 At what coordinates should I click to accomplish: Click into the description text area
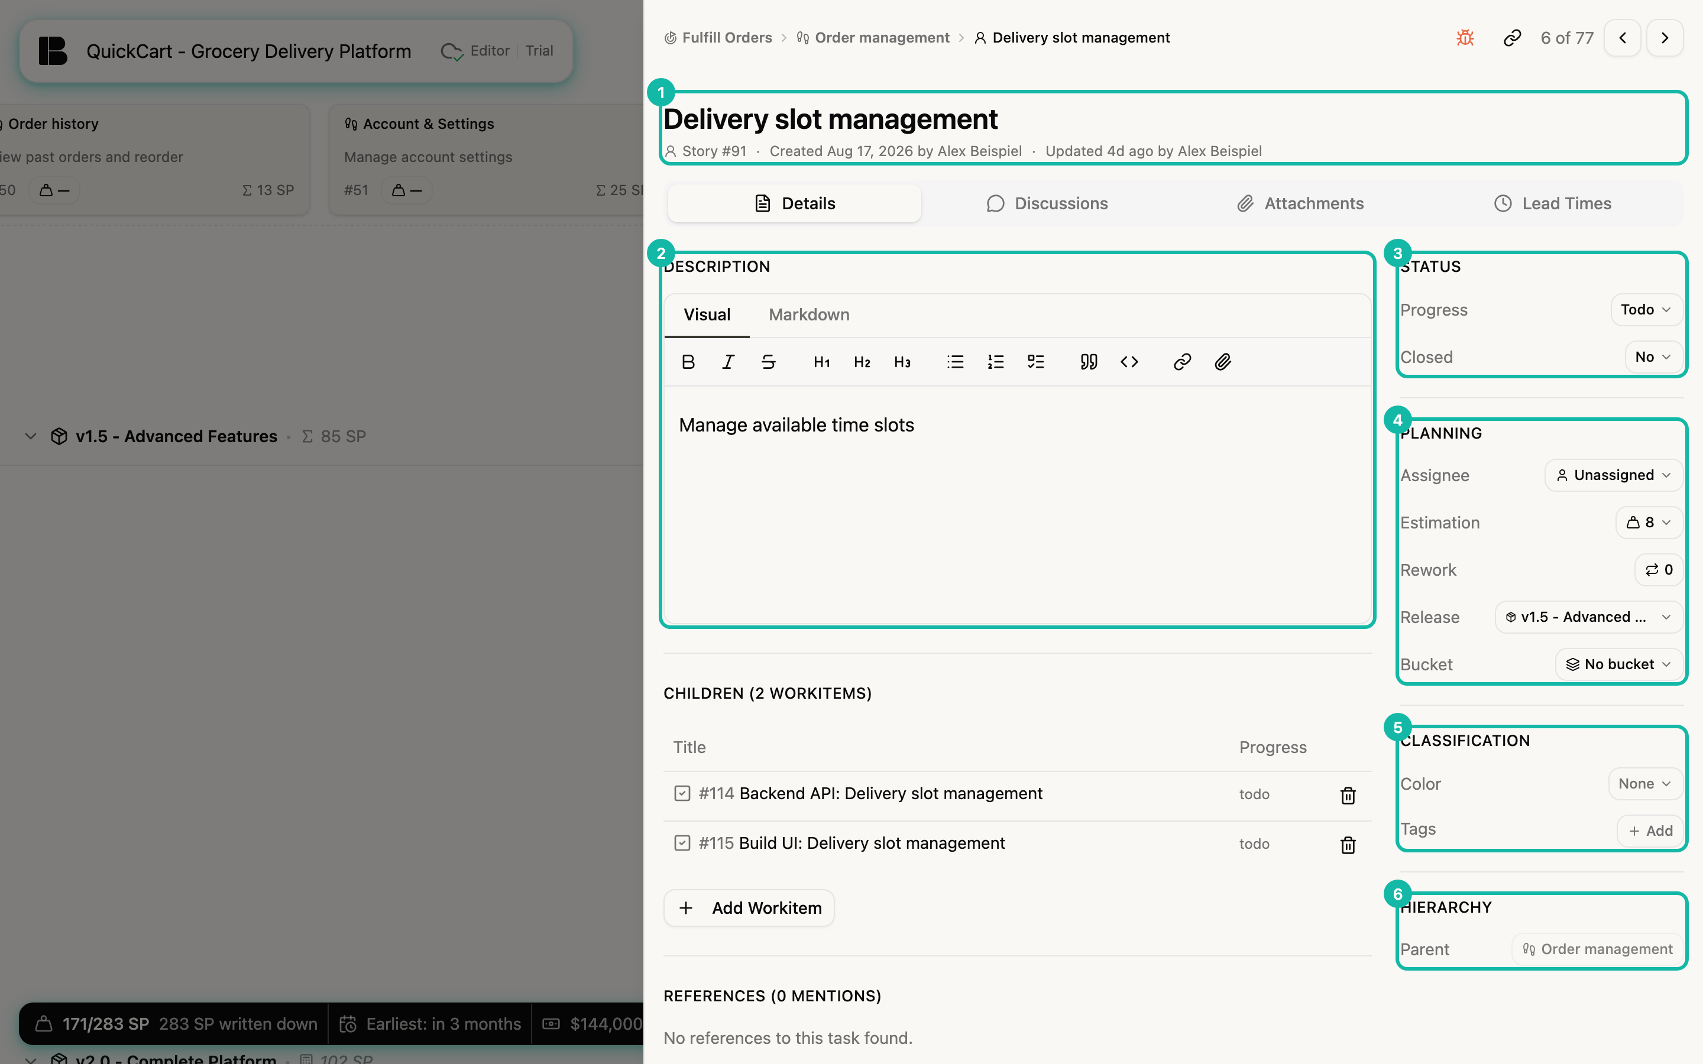(x=1017, y=504)
